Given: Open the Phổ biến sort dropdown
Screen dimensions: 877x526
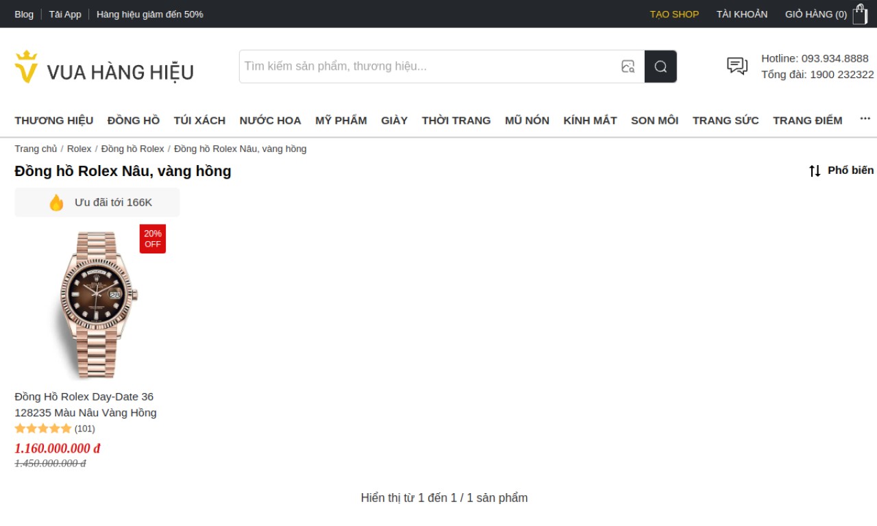Looking at the screenshot, I should tap(841, 171).
